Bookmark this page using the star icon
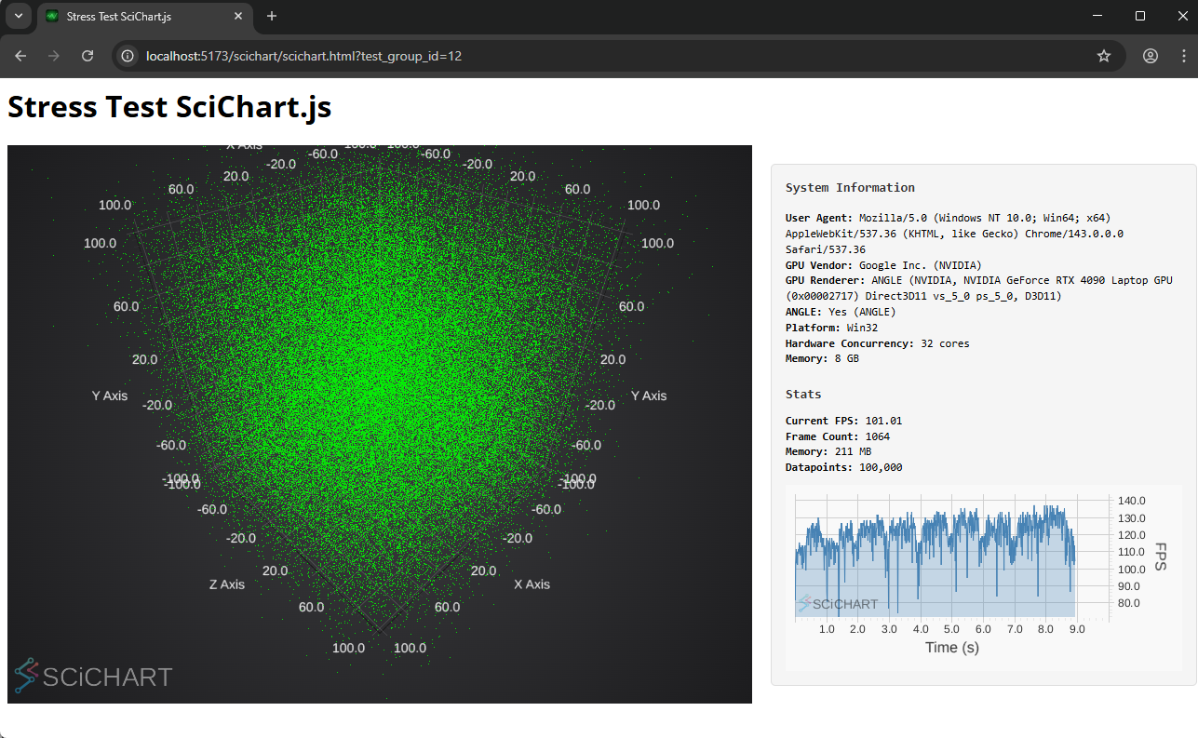 pos(1104,56)
